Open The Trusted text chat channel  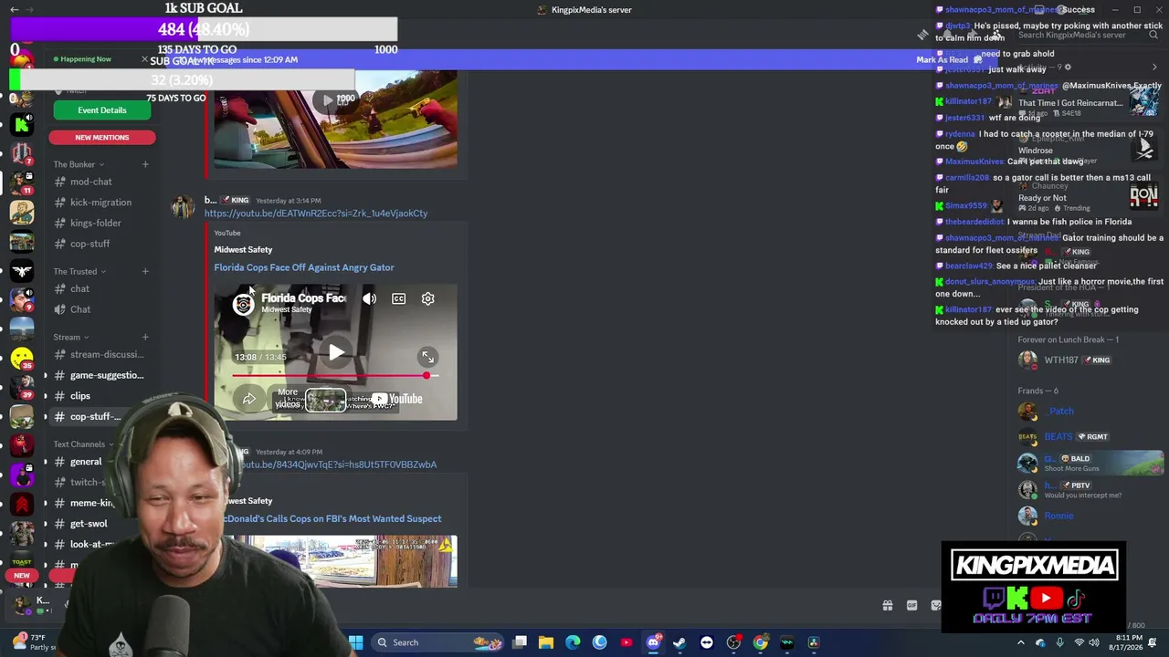(x=100, y=288)
